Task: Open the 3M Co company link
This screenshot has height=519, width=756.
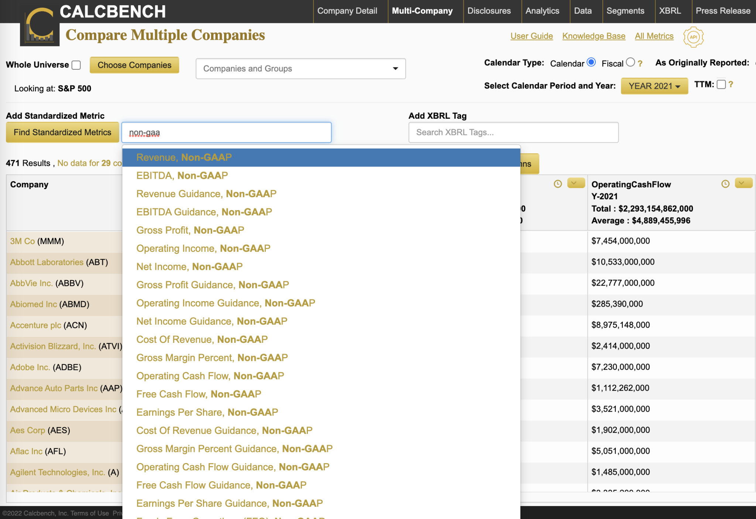Action: [x=23, y=241]
